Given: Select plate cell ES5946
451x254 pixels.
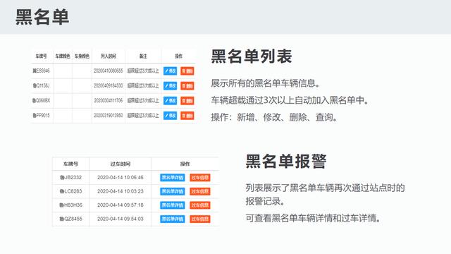Looking at the screenshot, I should click(x=41, y=71).
